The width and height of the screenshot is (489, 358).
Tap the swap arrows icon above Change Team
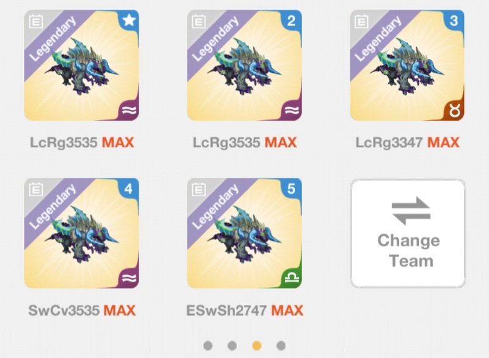[x=411, y=211]
